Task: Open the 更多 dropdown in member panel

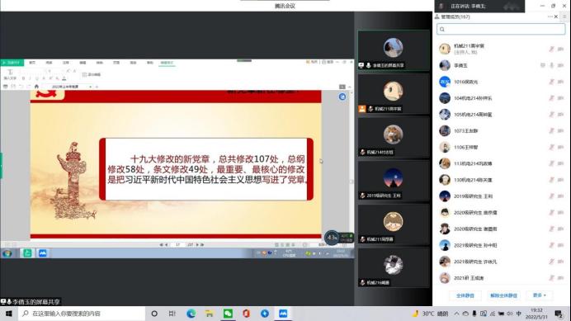Action: 540,295
